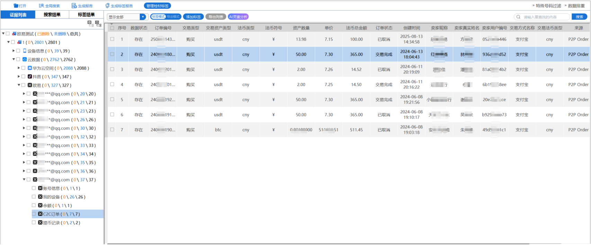Viewport: 591px width, 245px height.
Task: Switch to the 搜索结果 tab
Action: (x=52, y=15)
